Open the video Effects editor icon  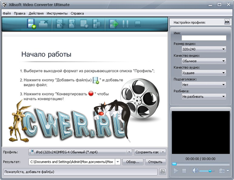pos(72,24)
